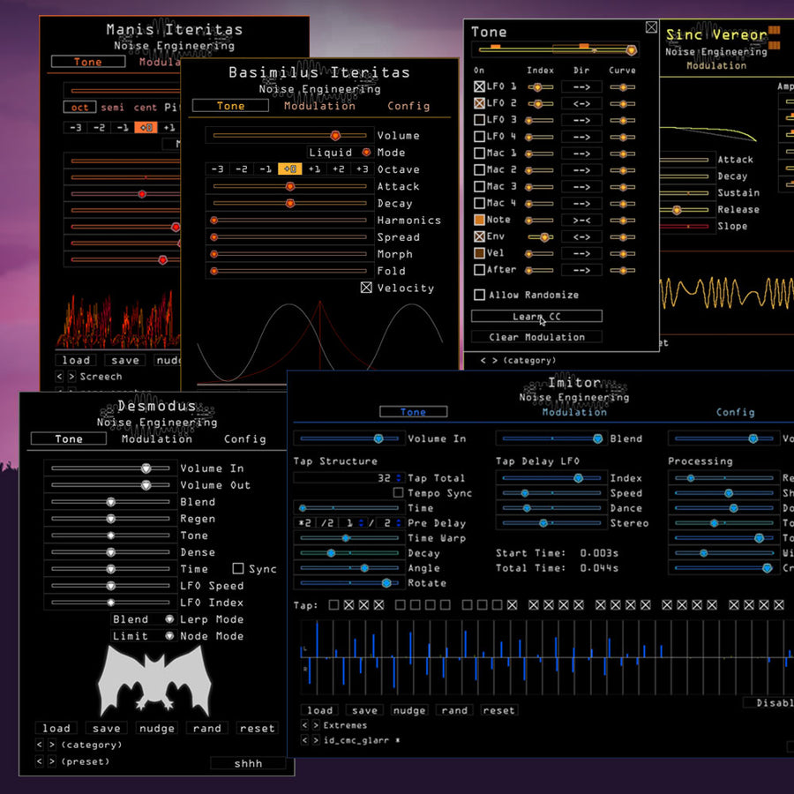The height and width of the screenshot is (794, 794).
Task: Click next preset arrow in Desmodus
Action: tap(51, 762)
